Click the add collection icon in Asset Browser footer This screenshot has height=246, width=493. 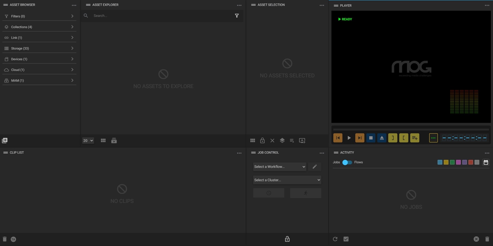[x=5, y=141]
